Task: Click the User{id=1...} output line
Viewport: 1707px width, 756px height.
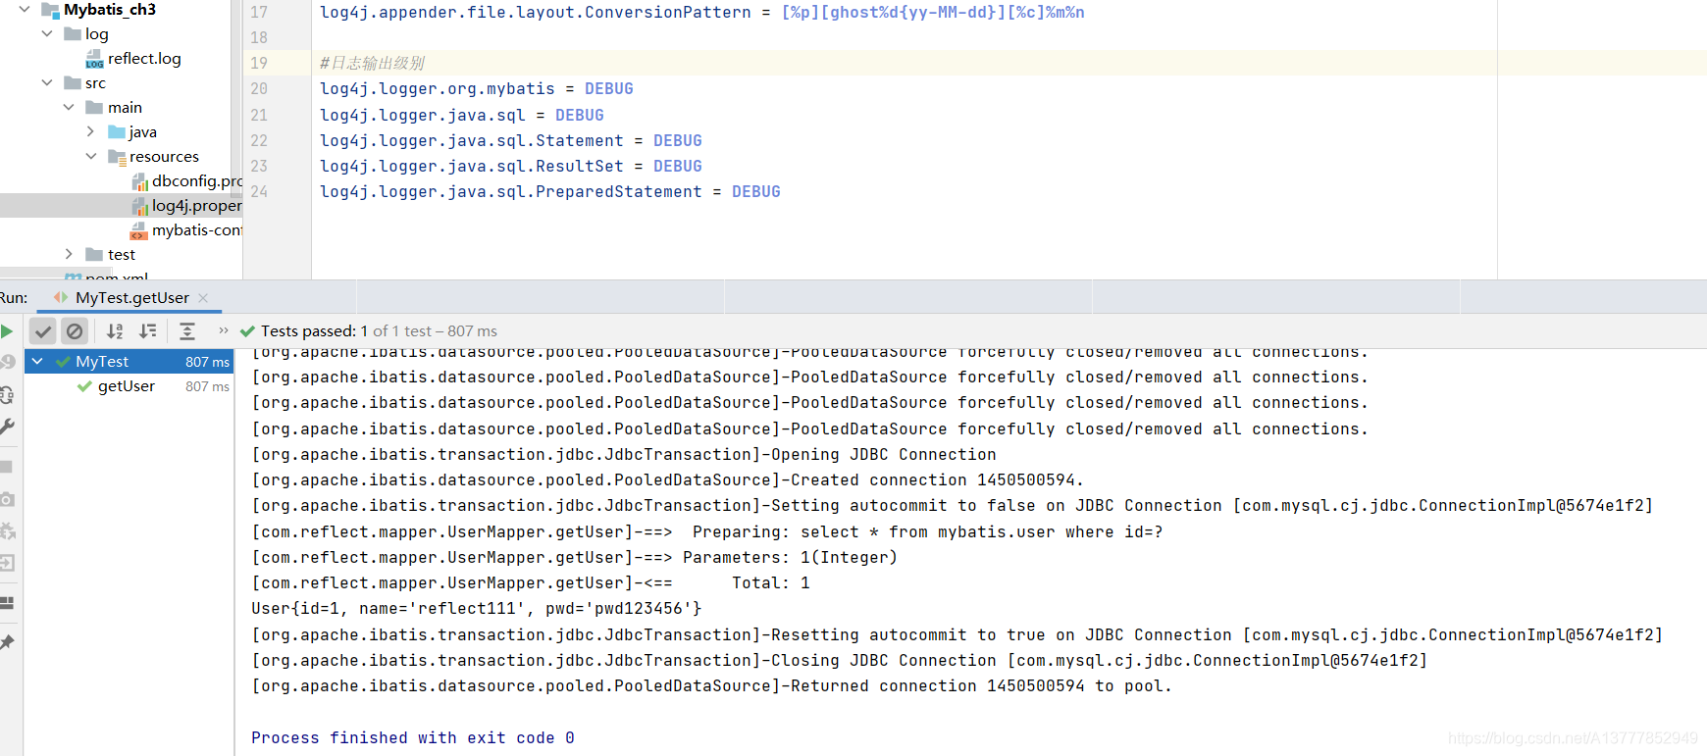Action: [x=477, y=608]
